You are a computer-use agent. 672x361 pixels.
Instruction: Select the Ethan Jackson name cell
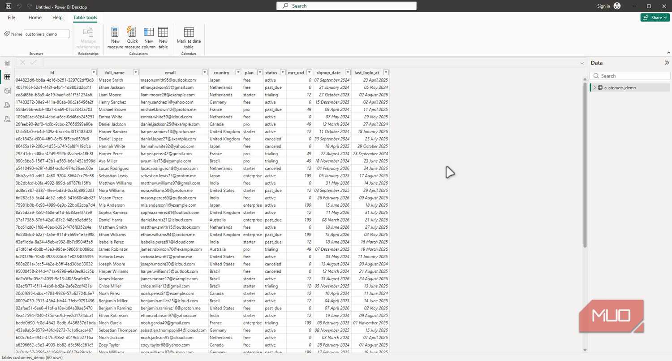118,87
